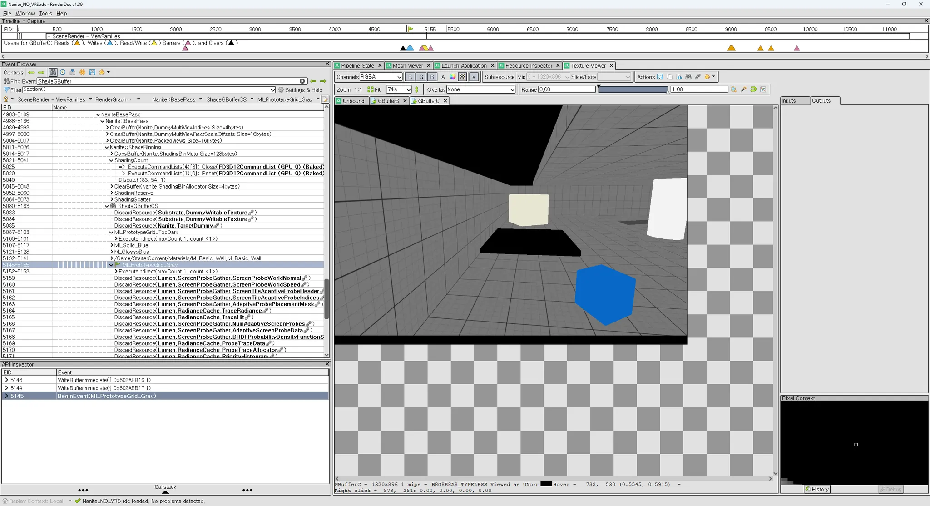Image resolution: width=930 pixels, height=506 pixels.
Task: Click the histogram range magnifier icon
Action: click(733, 89)
